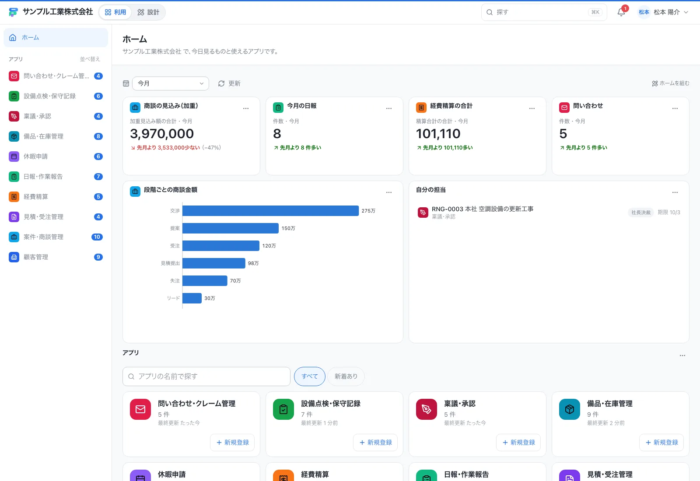Click the 案件・商談管理 sidebar briefcase icon

pyautogui.click(x=14, y=237)
